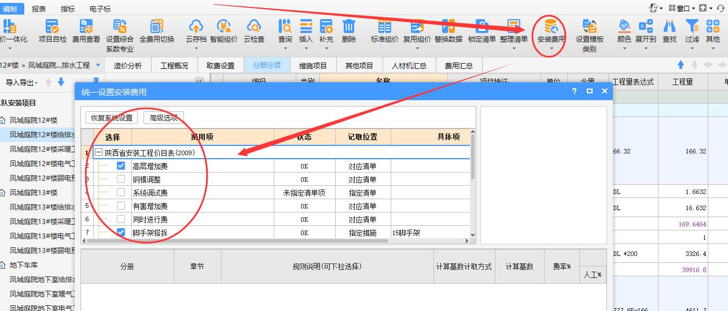728x311 pixels.
Task: Open the 查找 binoculars search tool
Action: 670,31
